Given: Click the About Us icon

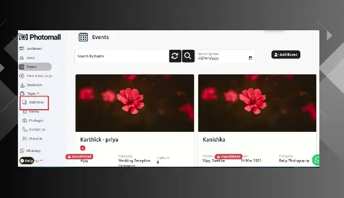Looking at the screenshot, I should (x=25, y=138).
